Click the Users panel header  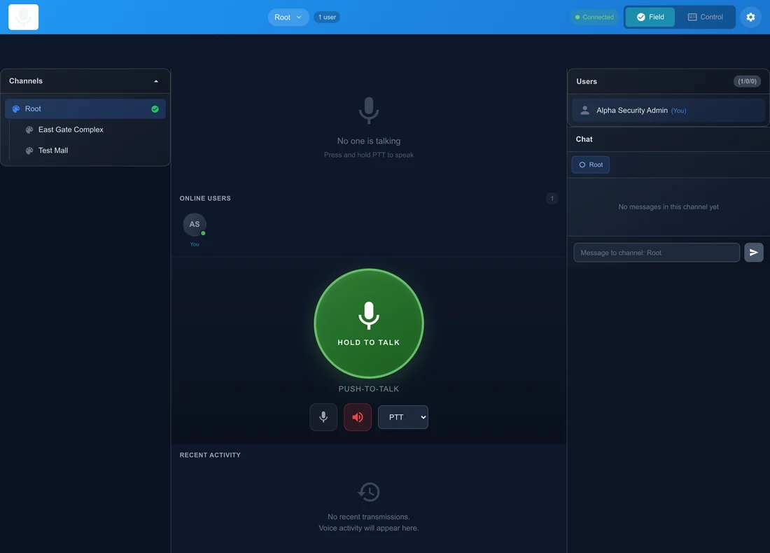coord(668,81)
